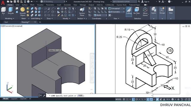The height and width of the screenshot is (107, 191).
Task: Add a new drawing tab with plus
Action: tap(40, 22)
